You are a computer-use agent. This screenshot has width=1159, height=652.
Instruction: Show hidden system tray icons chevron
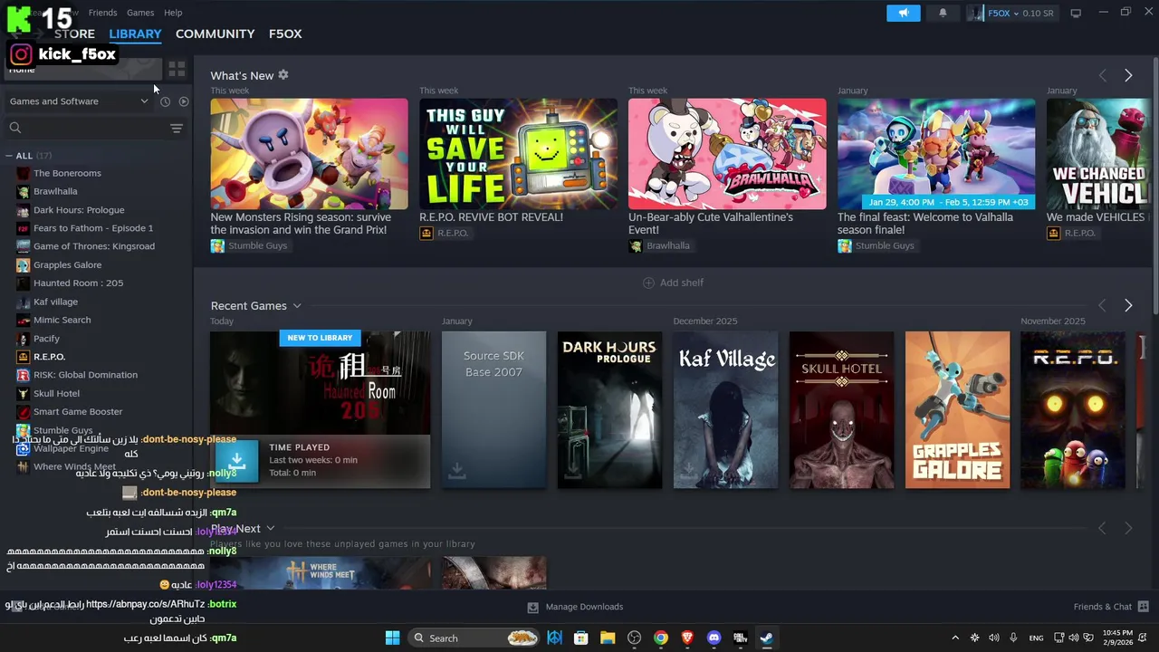(955, 638)
